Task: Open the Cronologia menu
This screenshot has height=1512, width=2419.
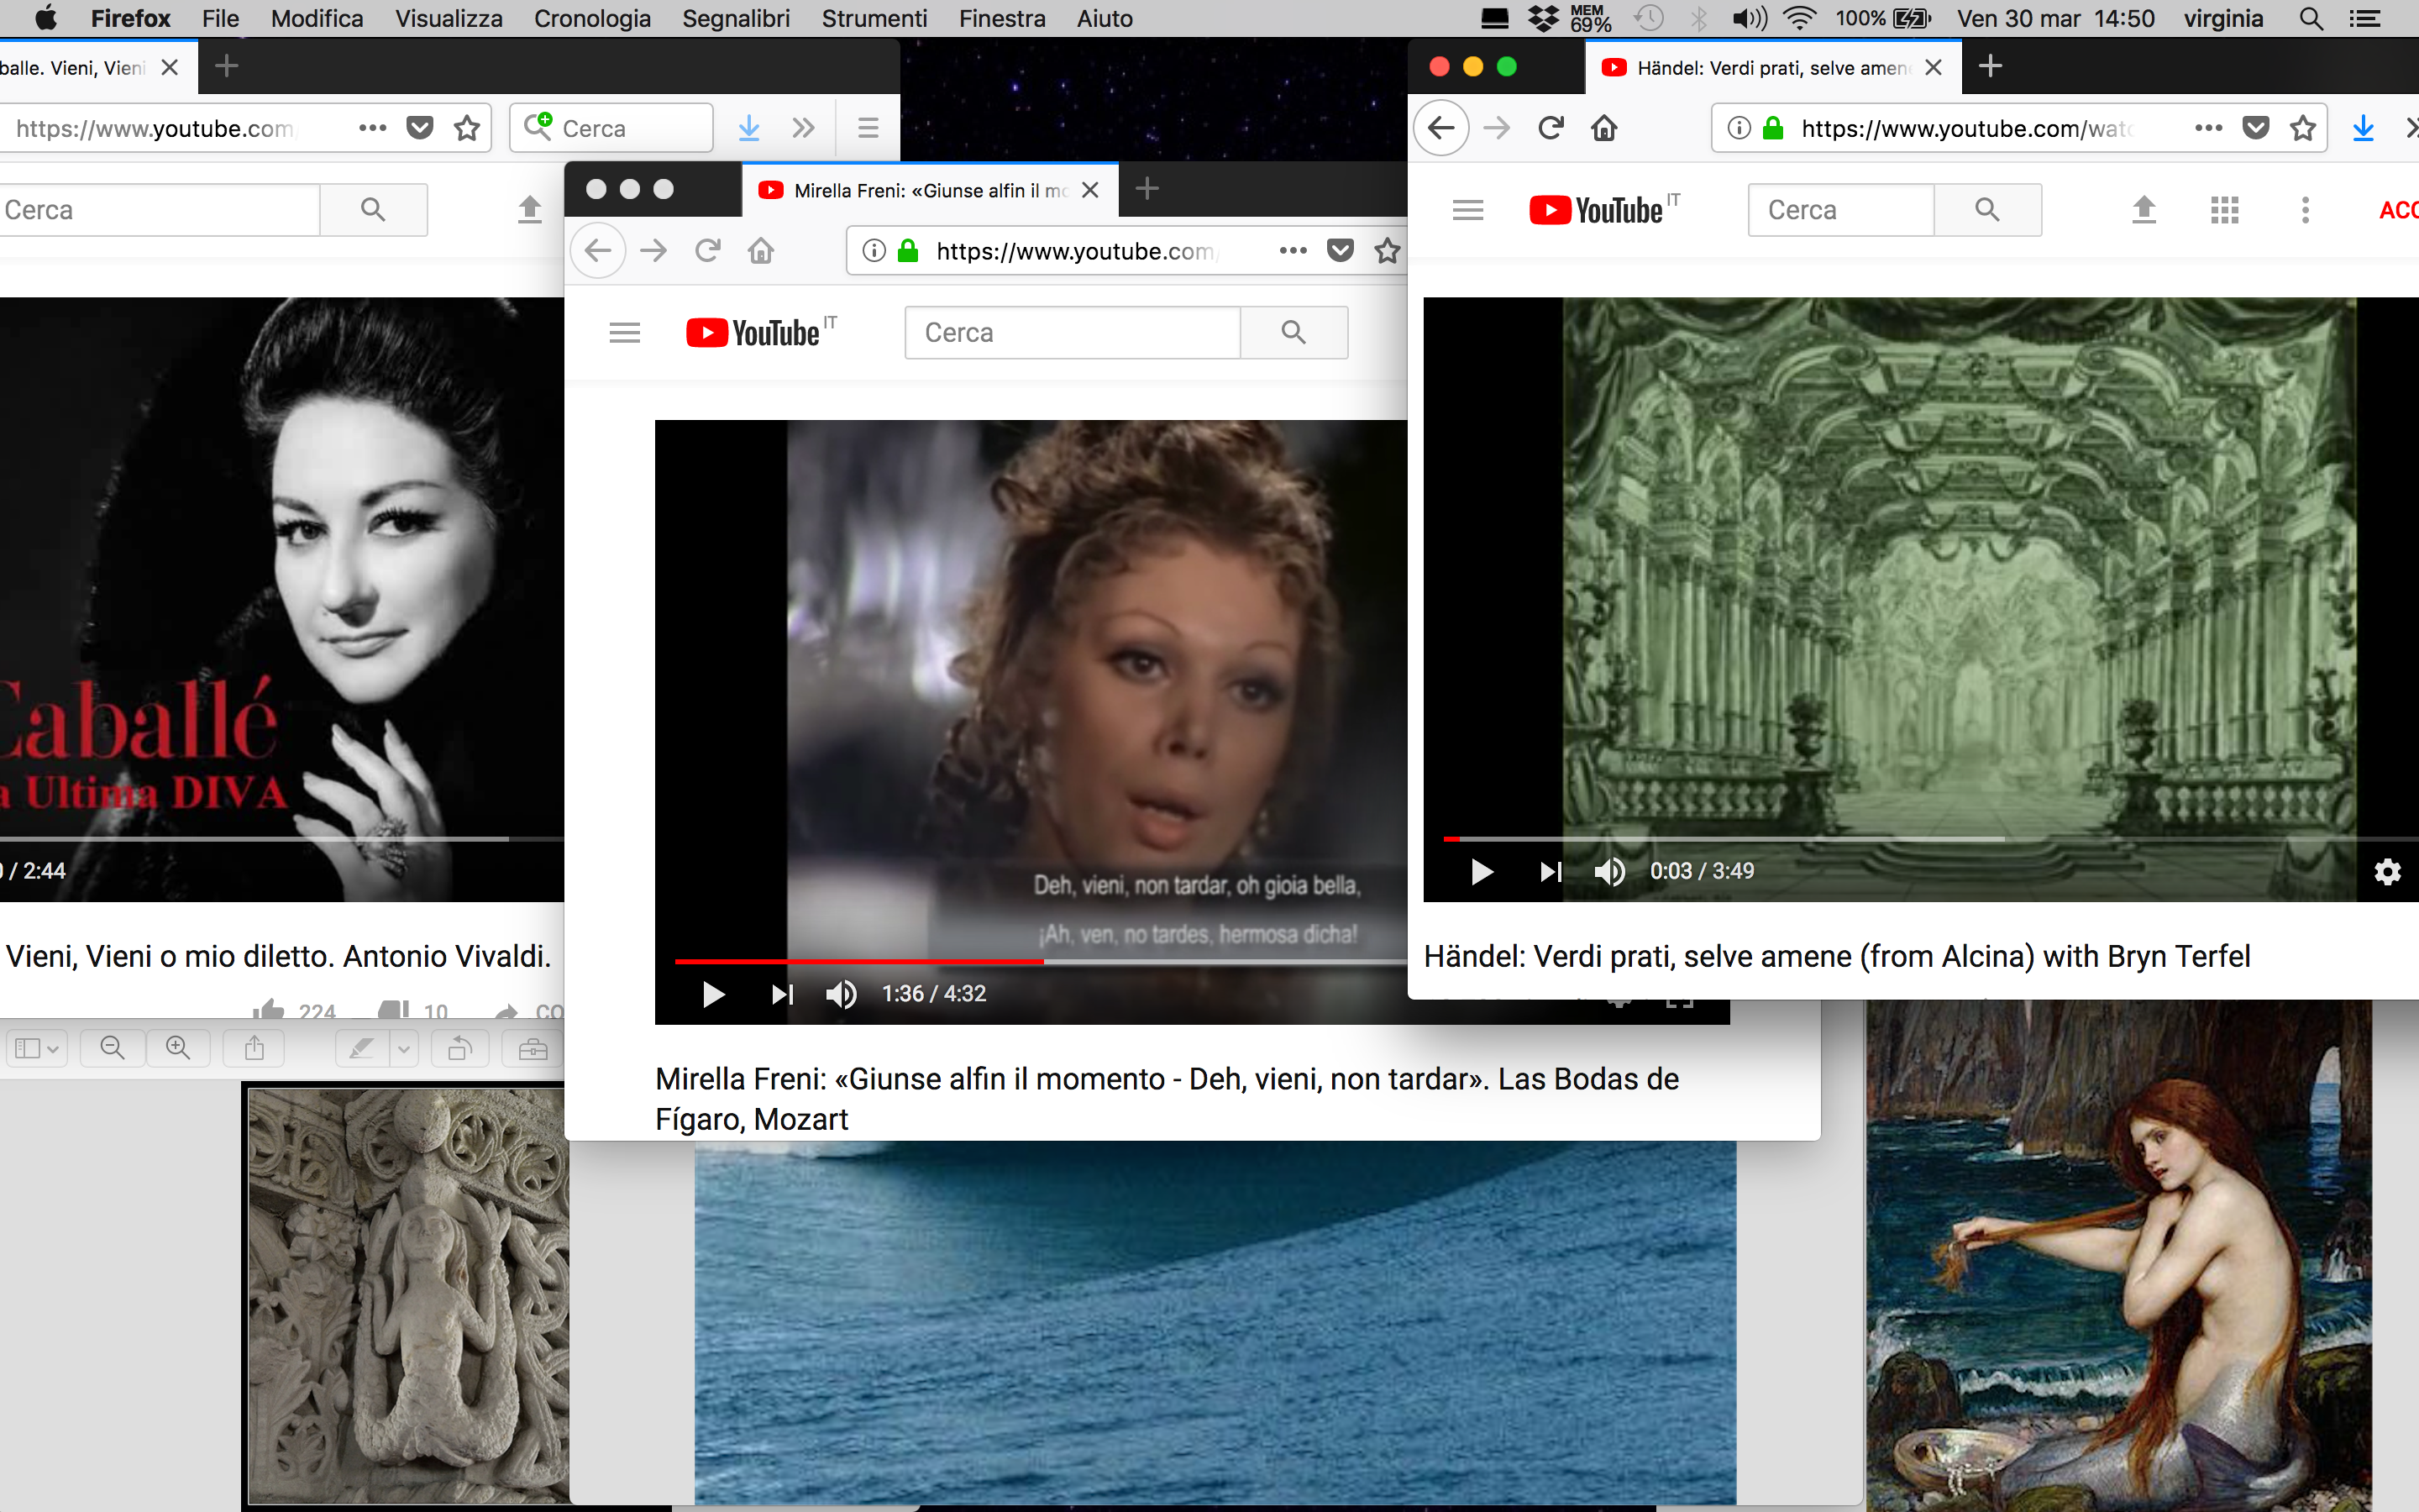Action: click(x=592, y=18)
